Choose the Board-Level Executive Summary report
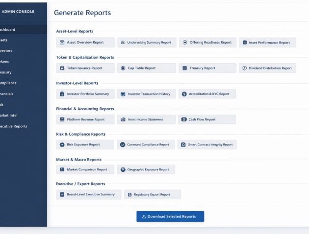The image size is (309, 236). pos(88,194)
